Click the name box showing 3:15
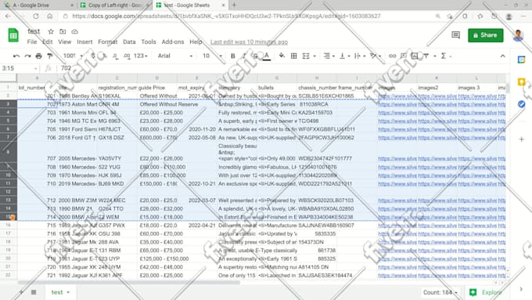Image resolution: width=532 pixels, height=300 pixels. tap(20, 68)
